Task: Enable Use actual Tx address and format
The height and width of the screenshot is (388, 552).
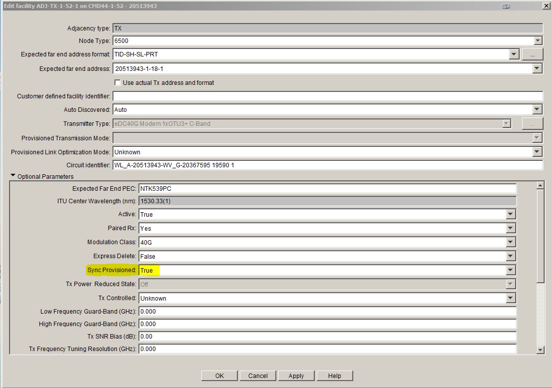Action: (x=117, y=83)
